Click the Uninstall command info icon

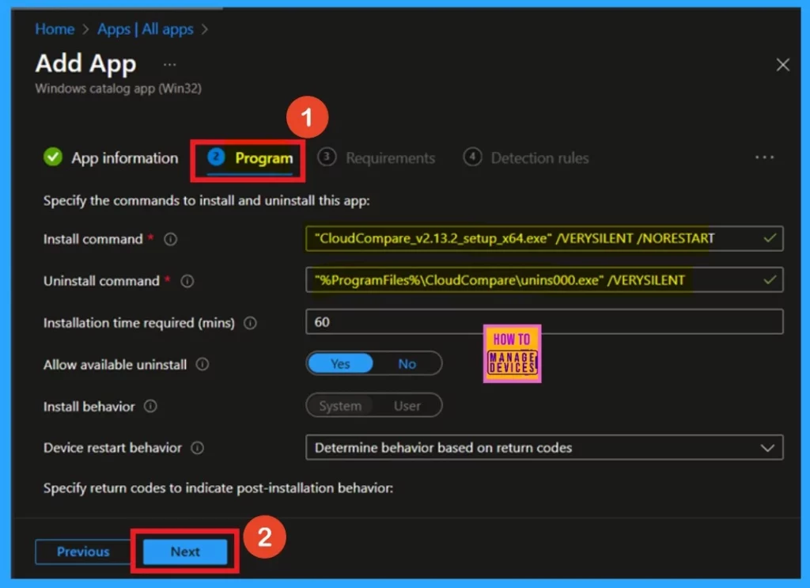click(187, 281)
